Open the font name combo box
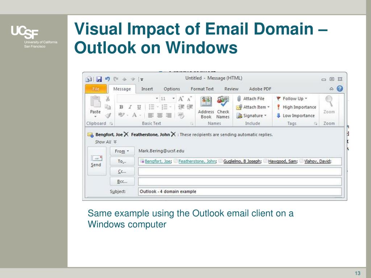Viewport: 371px width, 278px height. click(x=138, y=98)
